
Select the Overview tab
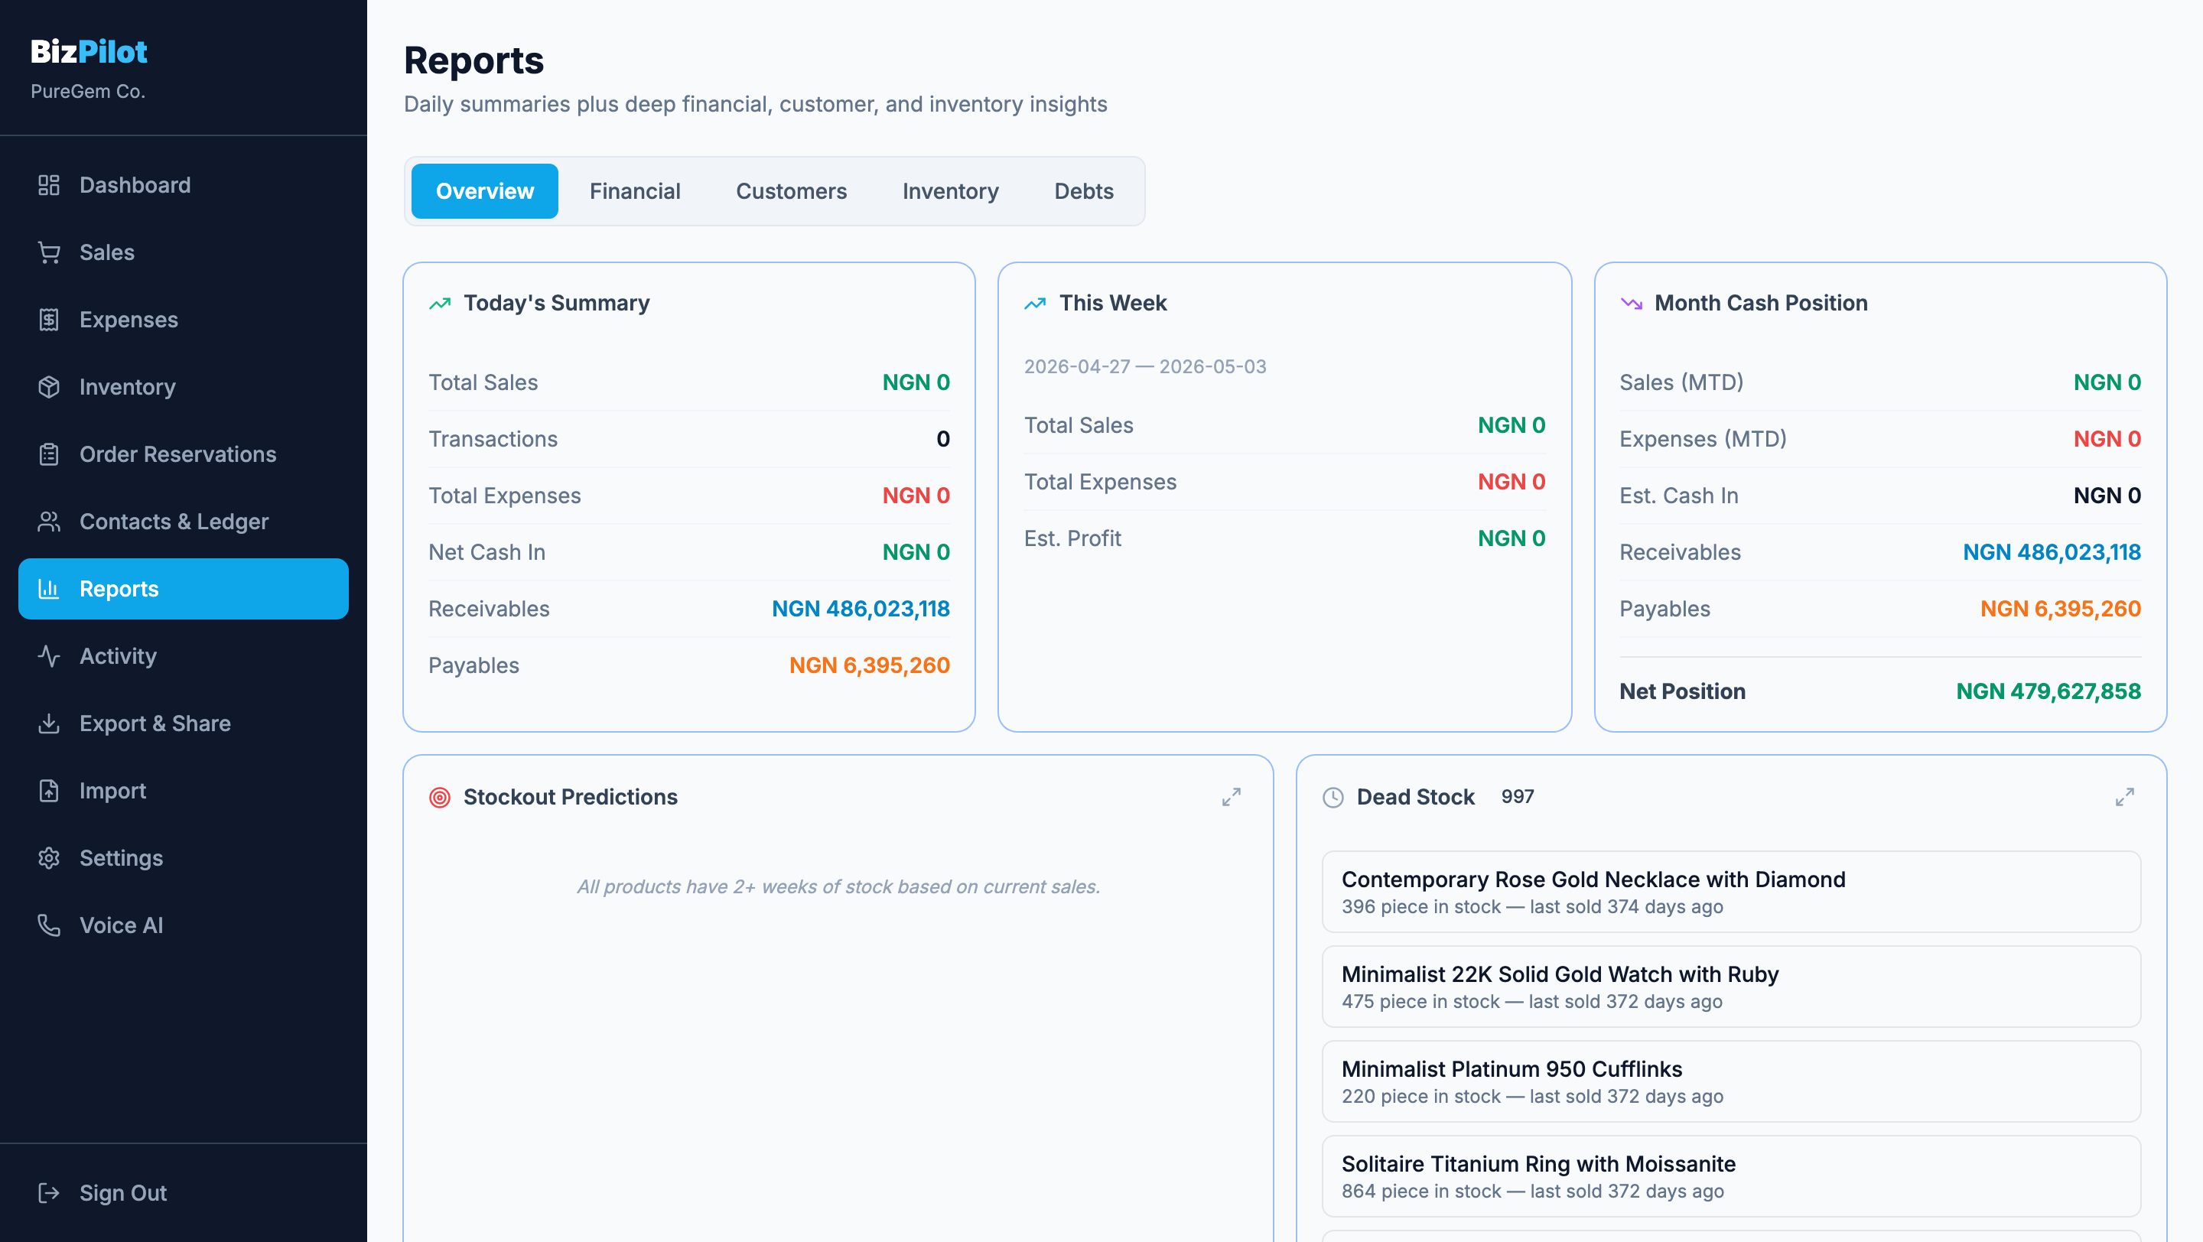click(x=485, y=191)
